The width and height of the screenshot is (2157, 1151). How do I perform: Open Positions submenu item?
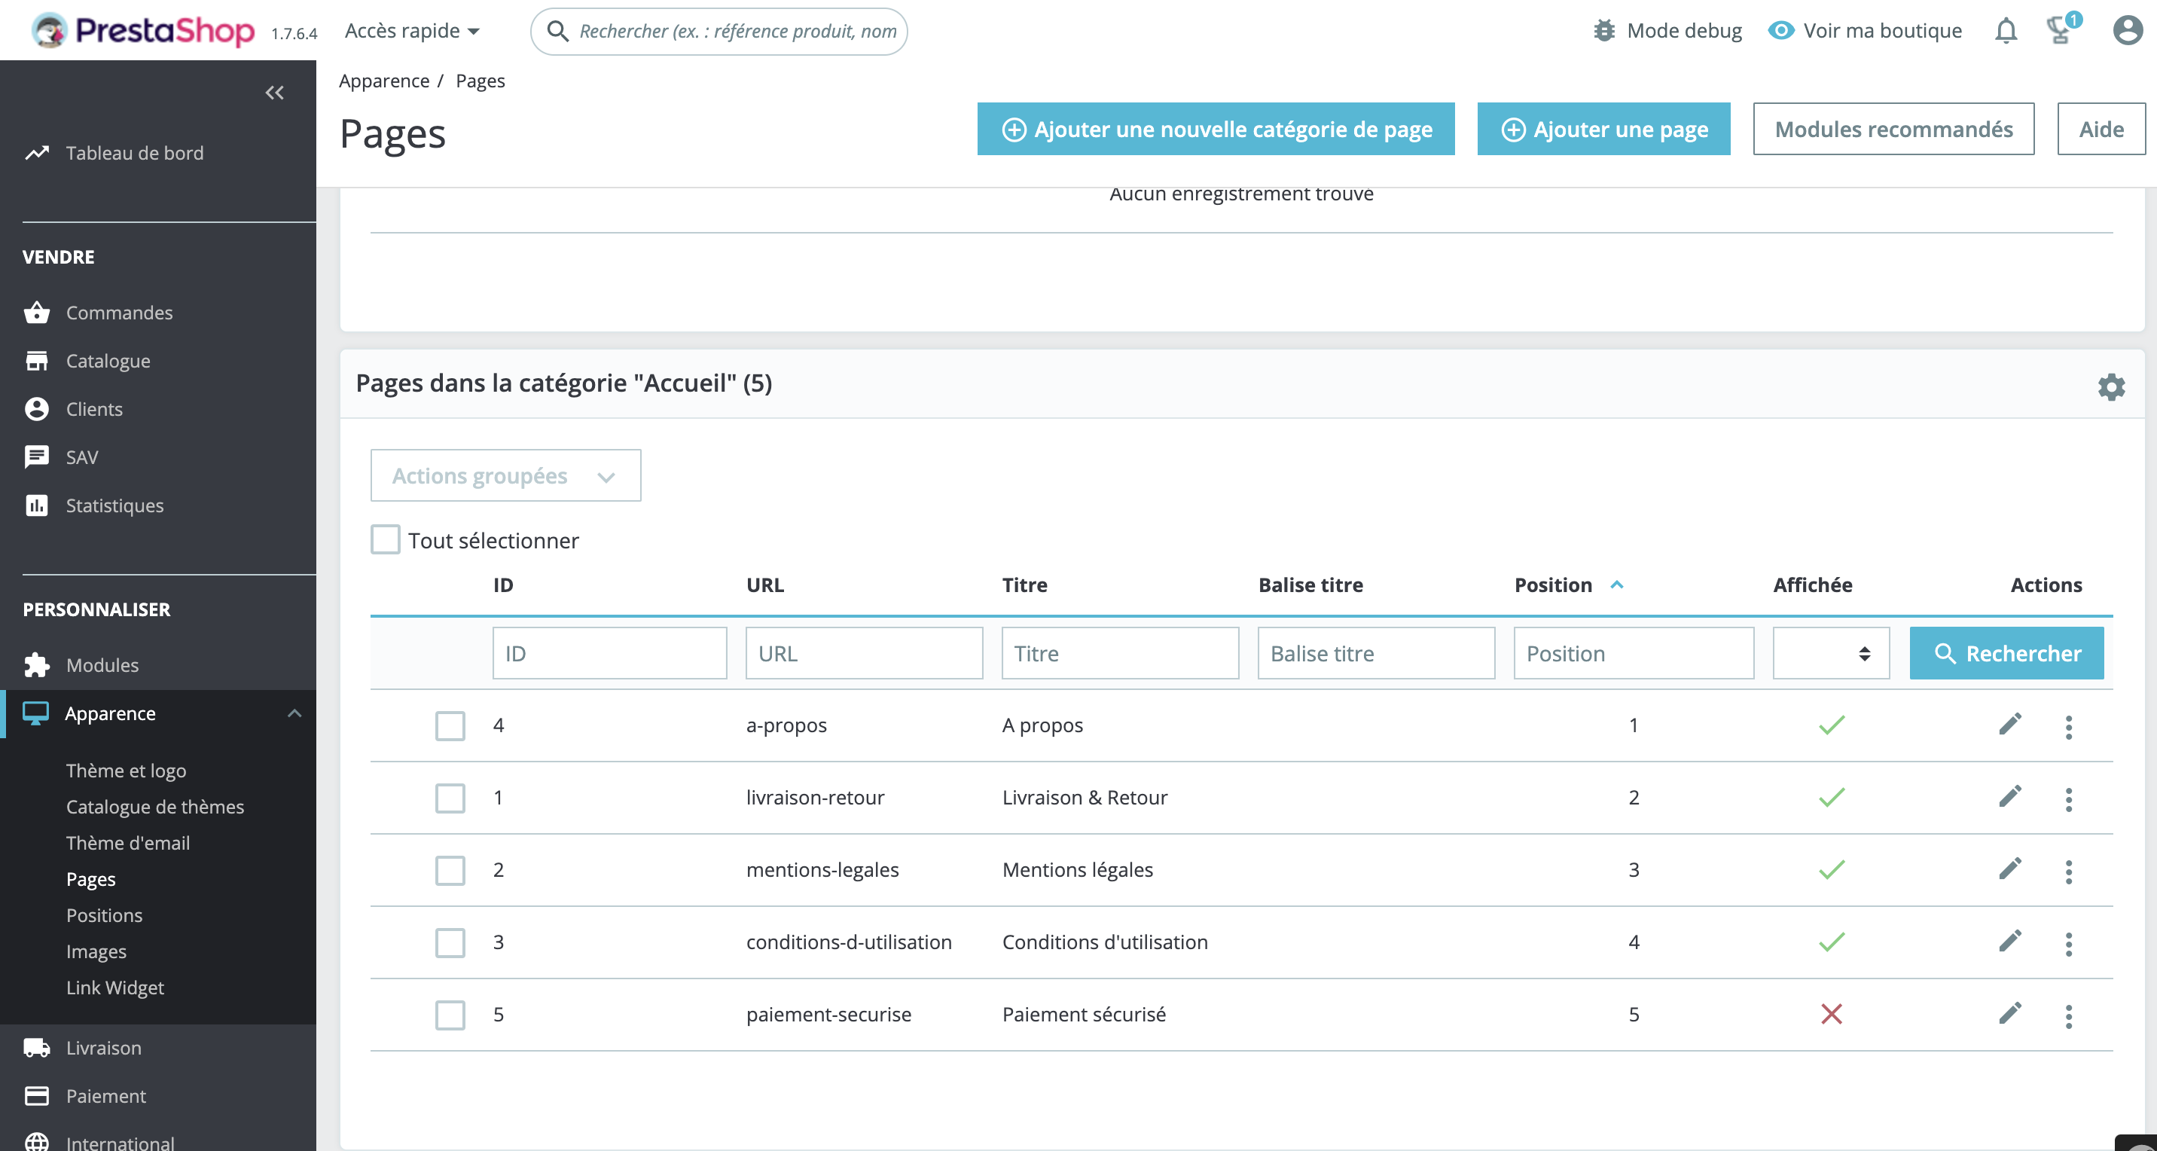[x=104, y=914]
